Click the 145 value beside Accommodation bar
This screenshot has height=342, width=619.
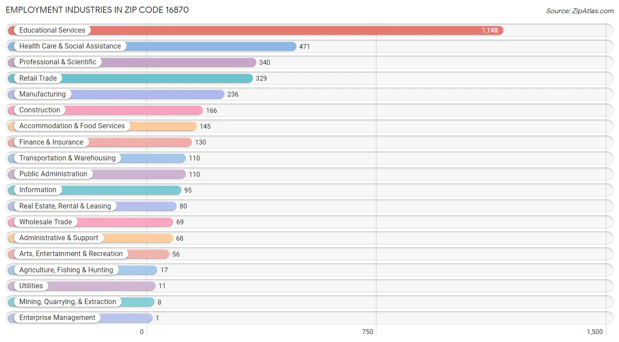pyautogui.click(x=205, y=126)
